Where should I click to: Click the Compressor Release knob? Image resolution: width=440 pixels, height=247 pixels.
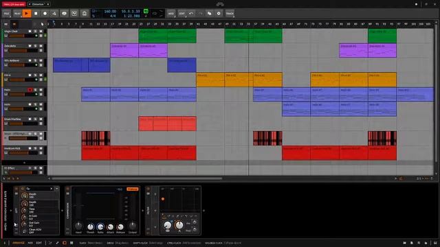(120, 226)
